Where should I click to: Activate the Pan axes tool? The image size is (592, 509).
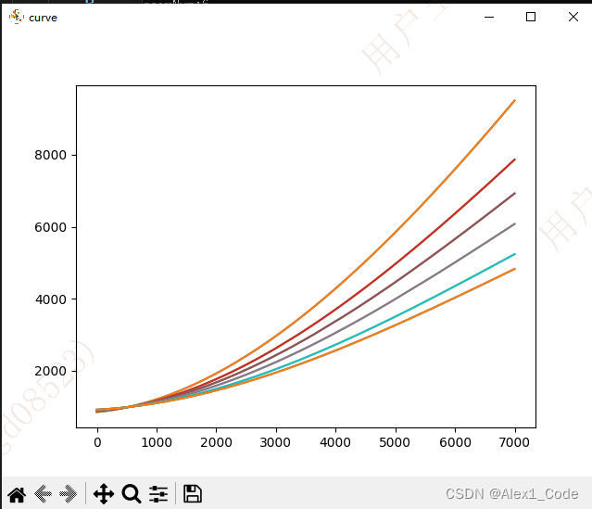(104, 494)
